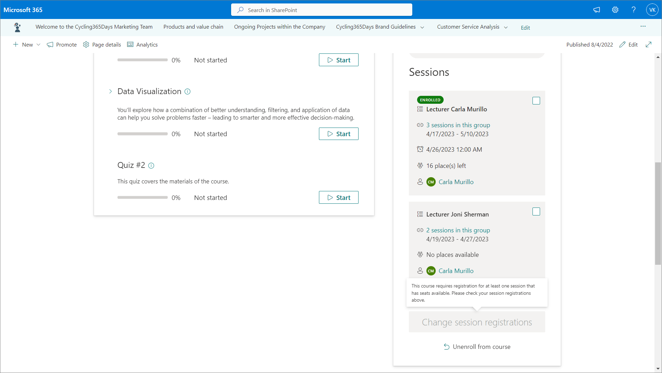662x373 pixels.
Task: Check the Lecturer Joni Sherman session checkbox
Action: tap(536, 212)
